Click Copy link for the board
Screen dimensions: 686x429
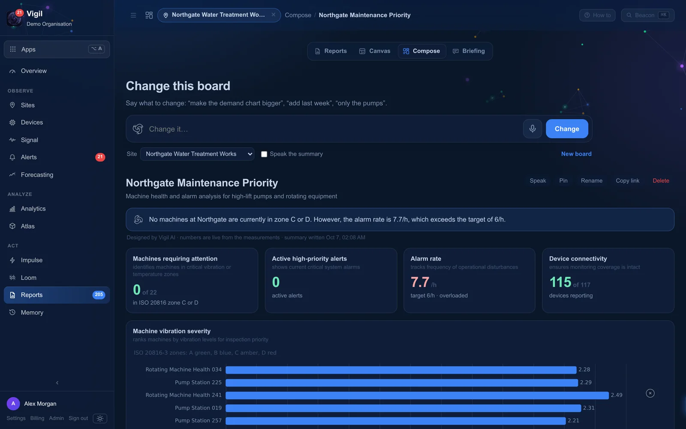point(627,181)
